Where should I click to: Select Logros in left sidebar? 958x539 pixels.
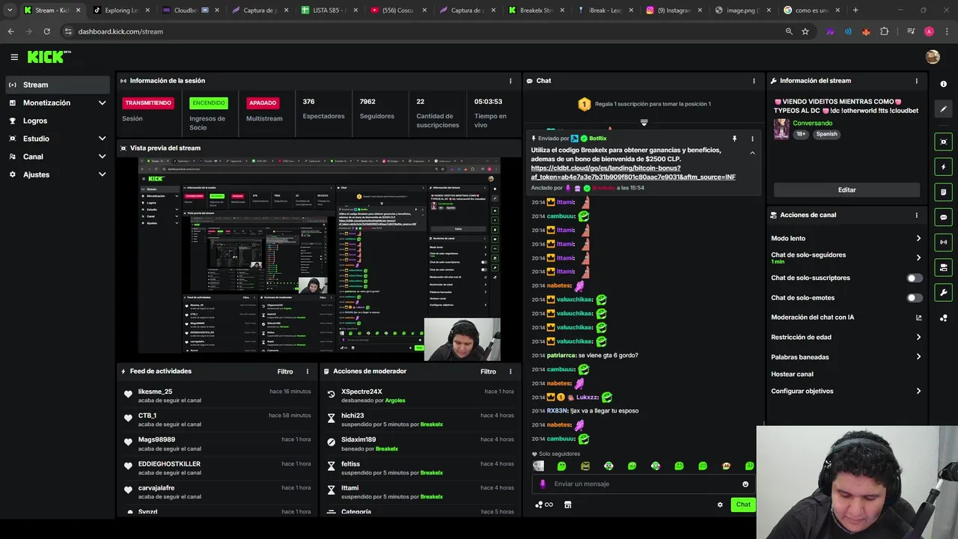coord(58,121)
